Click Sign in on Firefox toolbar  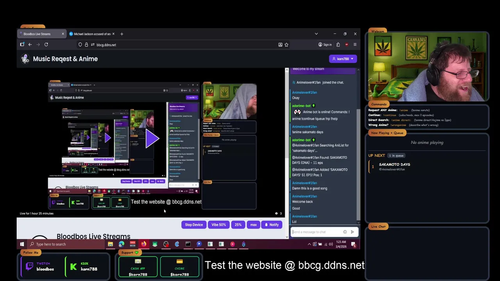(x=325, y=44)
